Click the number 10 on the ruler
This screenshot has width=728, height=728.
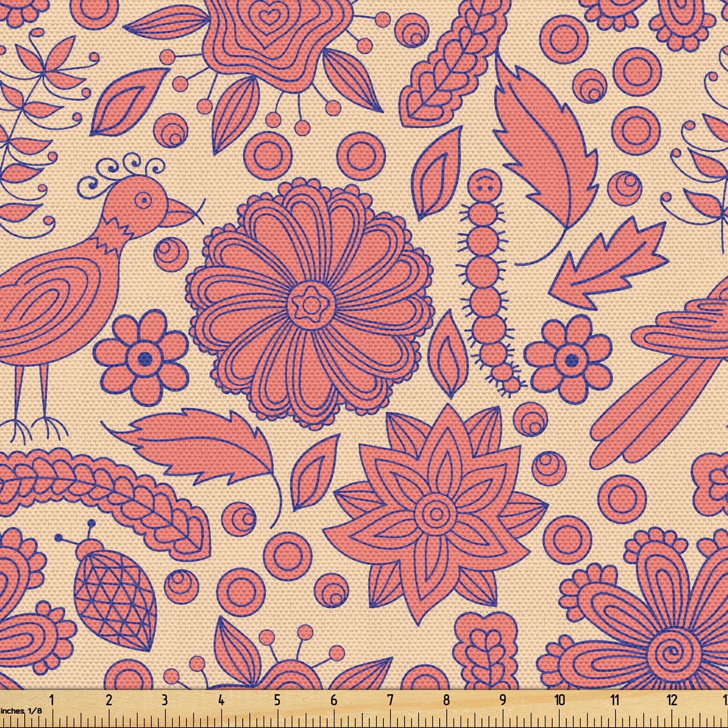[x=560, y=700]
